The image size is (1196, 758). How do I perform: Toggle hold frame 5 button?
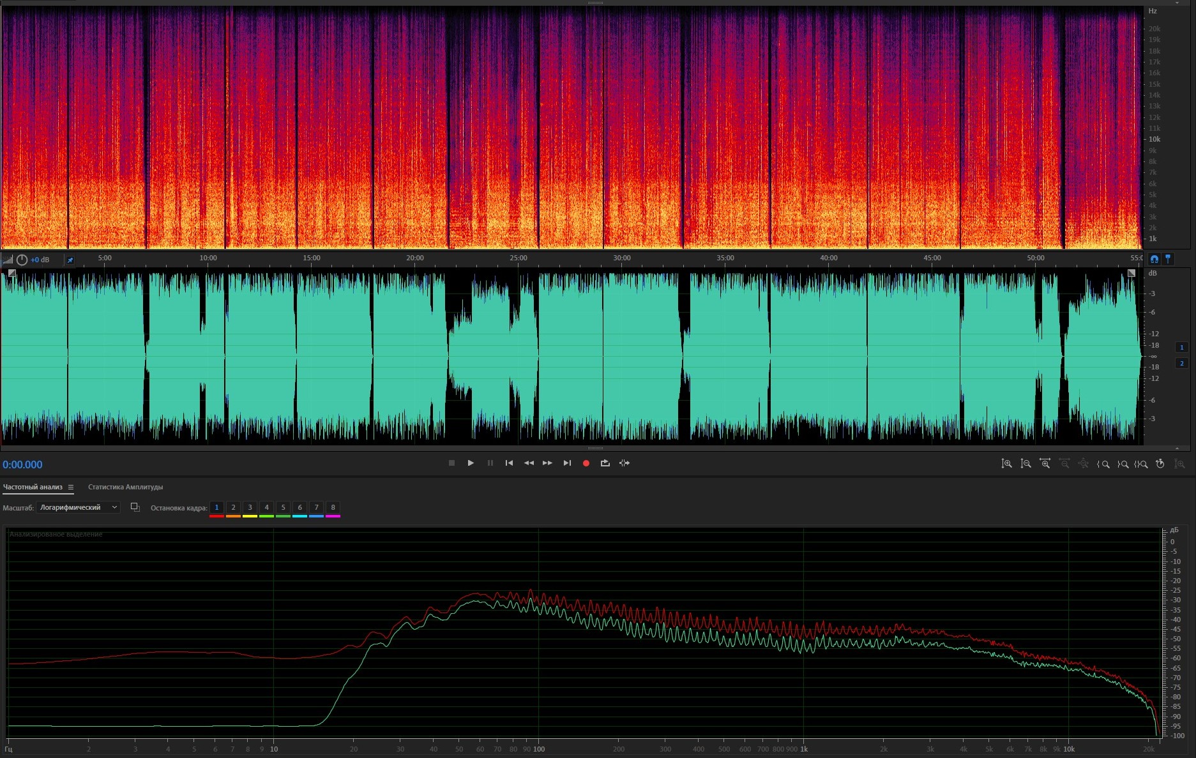pos(283,508)
